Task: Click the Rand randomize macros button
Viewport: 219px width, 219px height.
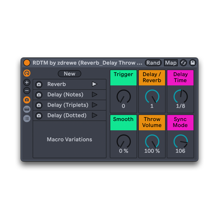Action: [x=153, y=63]
